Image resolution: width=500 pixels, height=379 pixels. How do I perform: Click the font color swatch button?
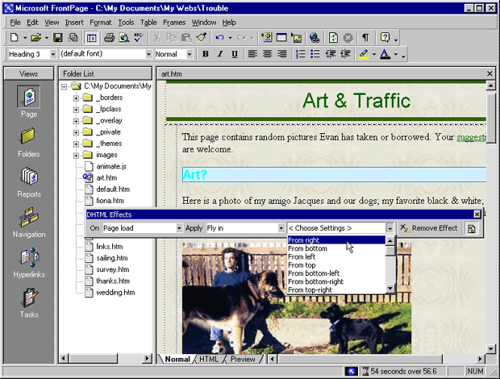(385, 54)
